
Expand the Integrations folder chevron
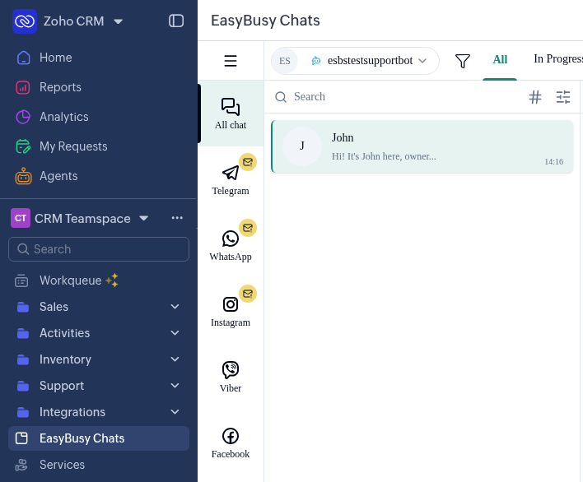click(175, 412)
